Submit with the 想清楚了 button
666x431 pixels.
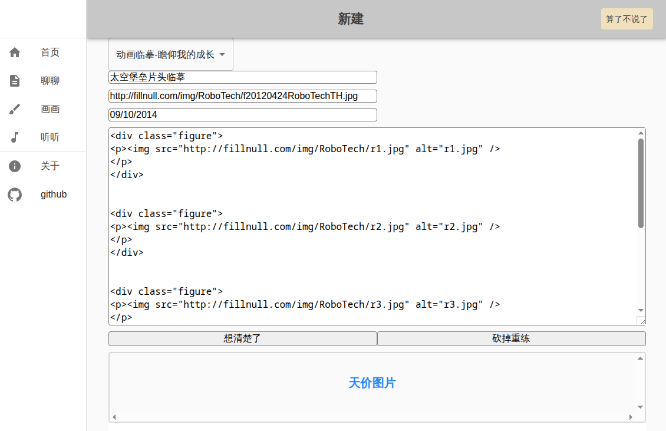[x=242, y=339]
